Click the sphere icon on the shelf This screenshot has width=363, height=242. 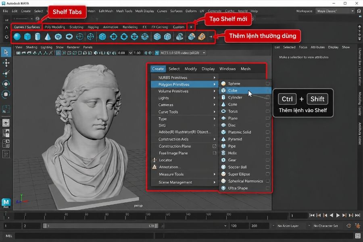17,37
